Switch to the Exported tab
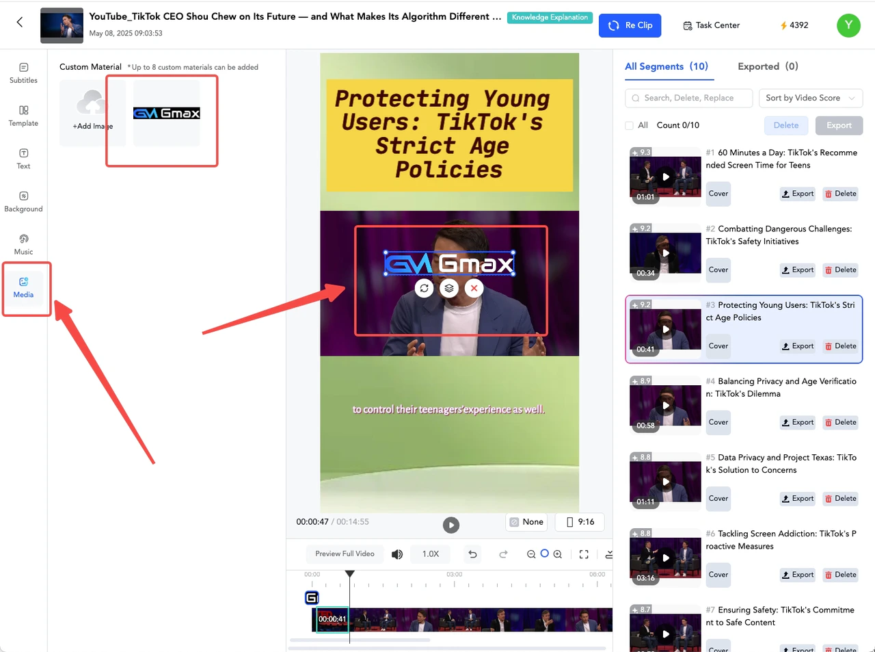The image size is (875, 652). pos(768,66)
